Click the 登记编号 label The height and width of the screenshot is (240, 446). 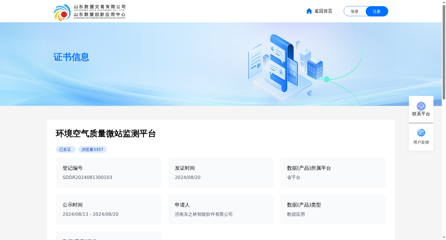point(72,168)
